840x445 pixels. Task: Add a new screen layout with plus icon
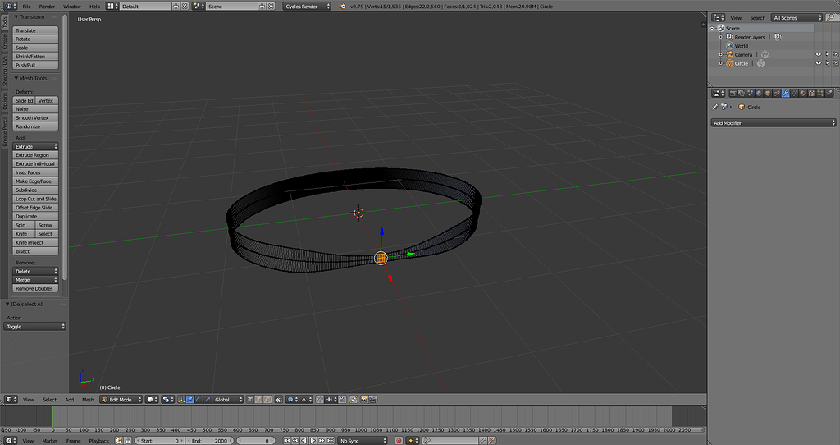tap(176, 7)
